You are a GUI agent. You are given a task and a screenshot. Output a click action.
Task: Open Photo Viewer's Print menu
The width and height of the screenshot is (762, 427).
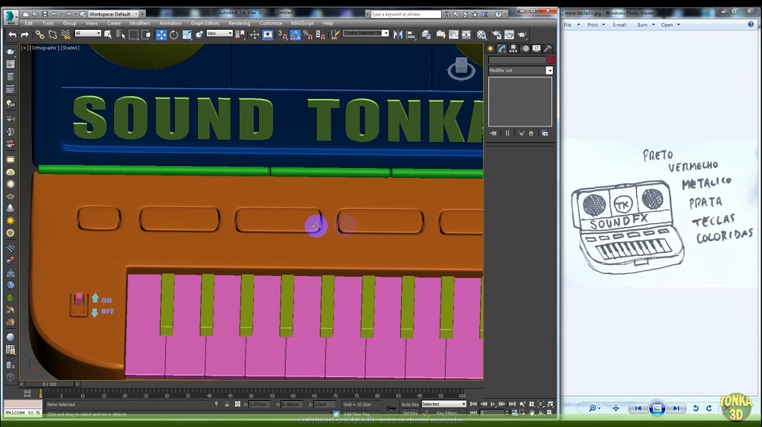pos(595,25)
